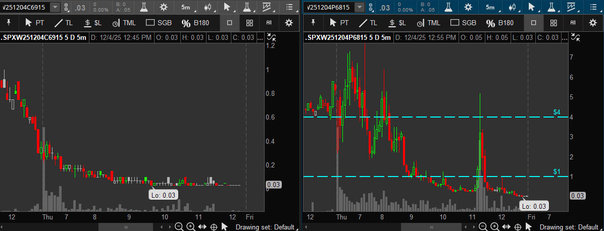The width and height of the screenshot is (604, 231).
Task: Click the crosshair pan icon under left chart
Action: point(214,226)
